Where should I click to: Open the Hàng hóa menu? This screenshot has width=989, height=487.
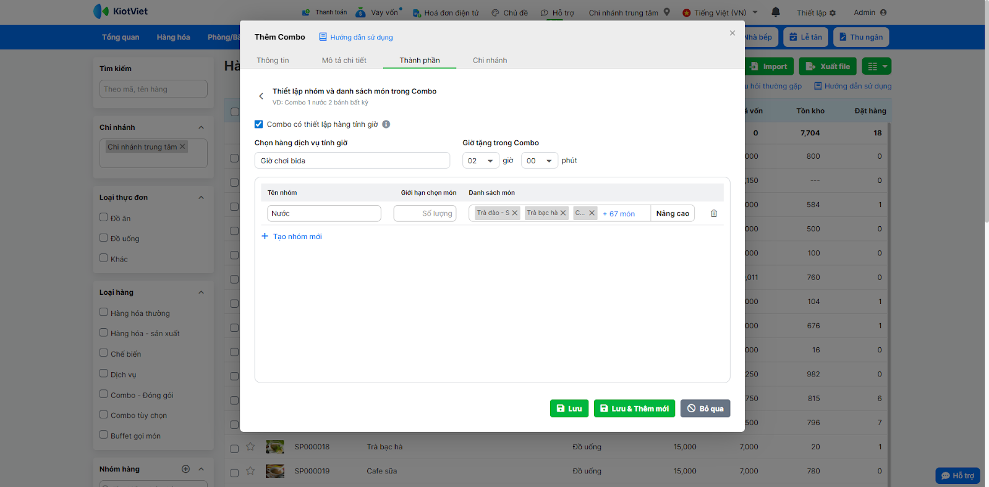(173, 37)
